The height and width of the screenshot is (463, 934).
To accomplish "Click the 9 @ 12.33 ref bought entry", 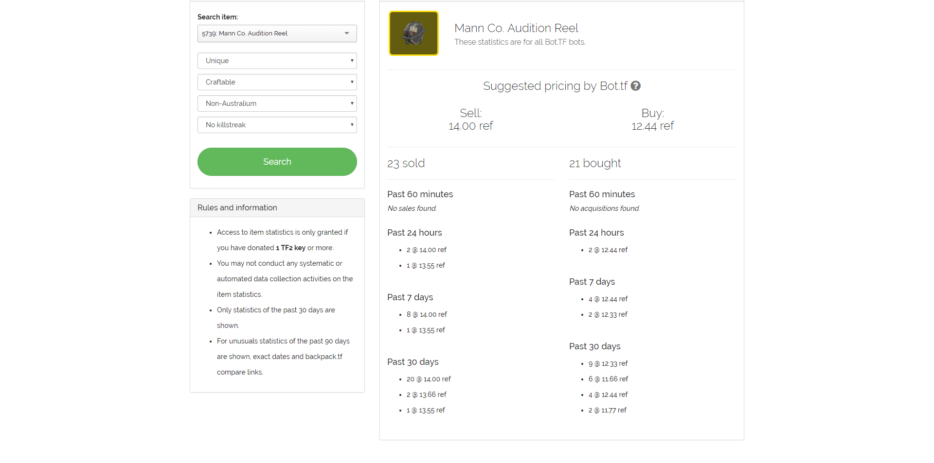I will coord(608,363).
